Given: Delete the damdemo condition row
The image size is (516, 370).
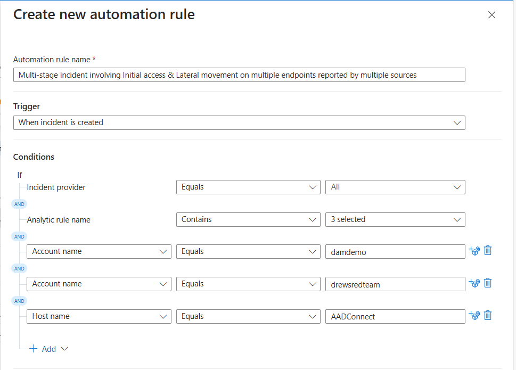Looking at the screenshot, I should [488, 251].
